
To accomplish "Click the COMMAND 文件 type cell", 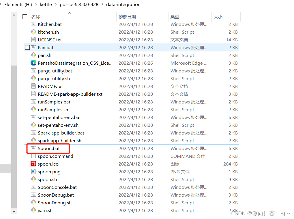I will (x=188, y=156).
